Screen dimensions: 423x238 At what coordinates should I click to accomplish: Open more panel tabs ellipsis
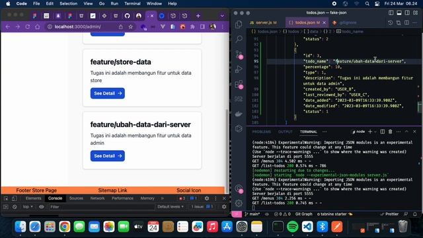click(x=325, y=132)
